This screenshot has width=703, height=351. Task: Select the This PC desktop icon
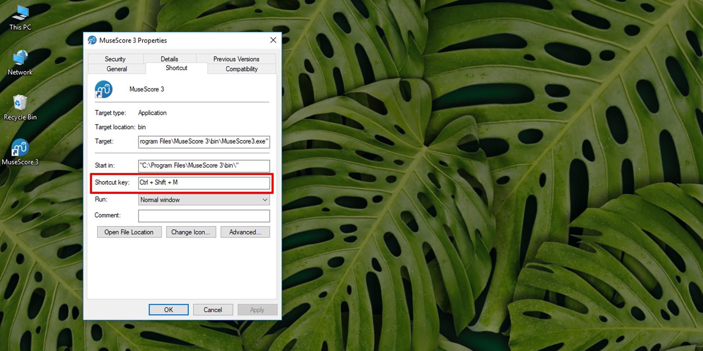coord(20,18)
